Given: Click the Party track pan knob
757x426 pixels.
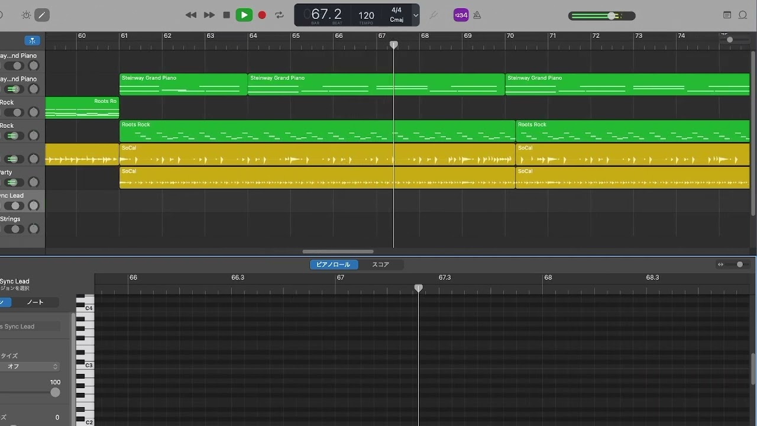Looking at the screenshot, I should pos(34,182).
